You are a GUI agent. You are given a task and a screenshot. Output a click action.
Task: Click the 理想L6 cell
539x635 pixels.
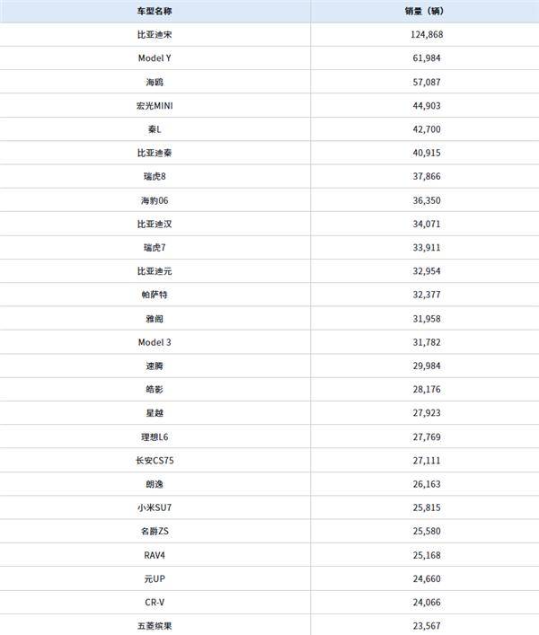(155, 437)
